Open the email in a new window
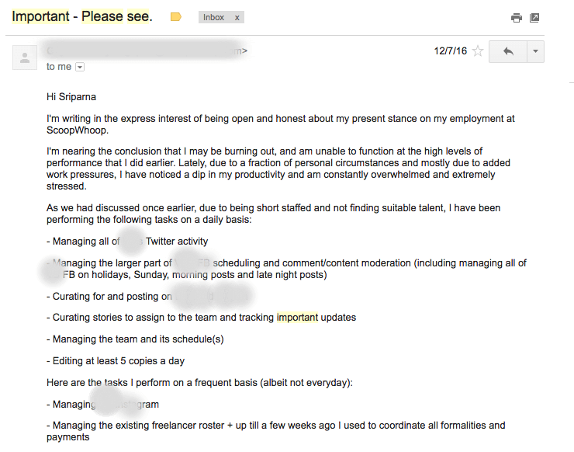 [x=534, y=18]
